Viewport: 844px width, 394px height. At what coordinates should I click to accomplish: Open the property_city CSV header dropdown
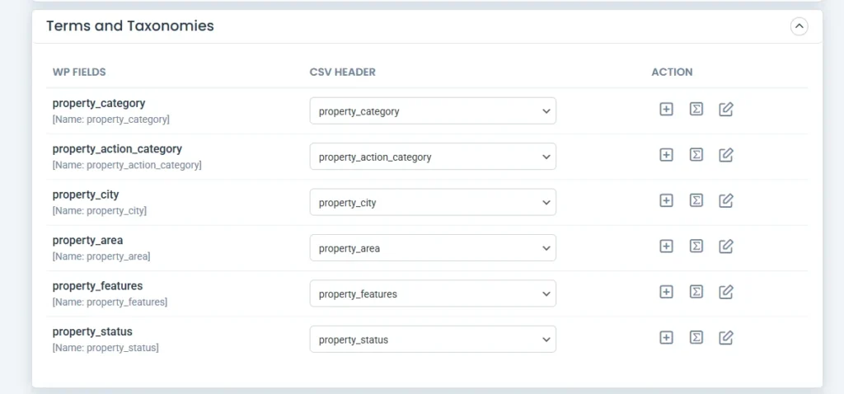coord(433,203)
